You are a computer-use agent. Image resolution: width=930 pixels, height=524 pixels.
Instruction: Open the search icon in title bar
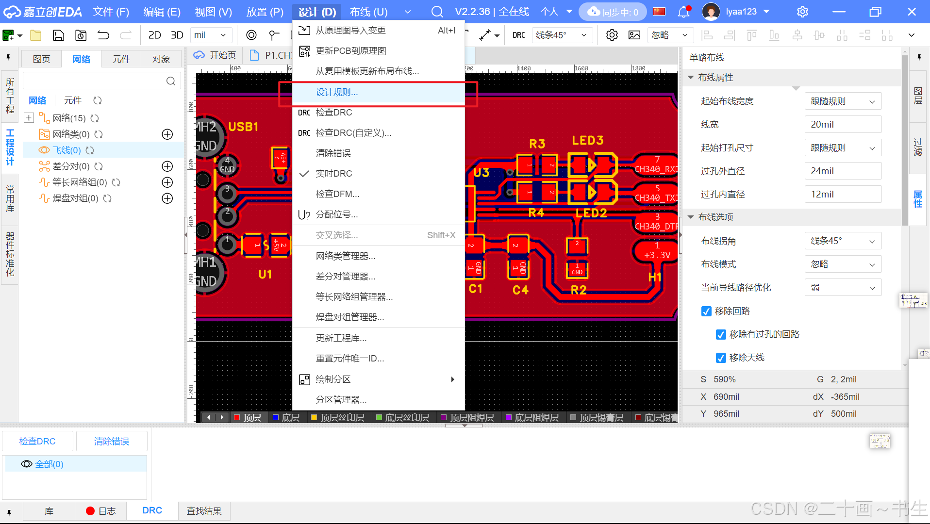[x=437, y=12]
